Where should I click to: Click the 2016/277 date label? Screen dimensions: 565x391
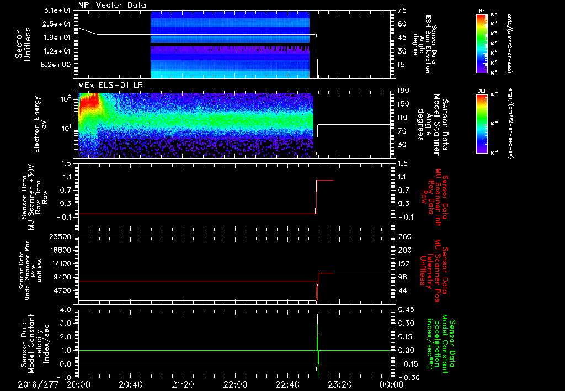point(38,384)
